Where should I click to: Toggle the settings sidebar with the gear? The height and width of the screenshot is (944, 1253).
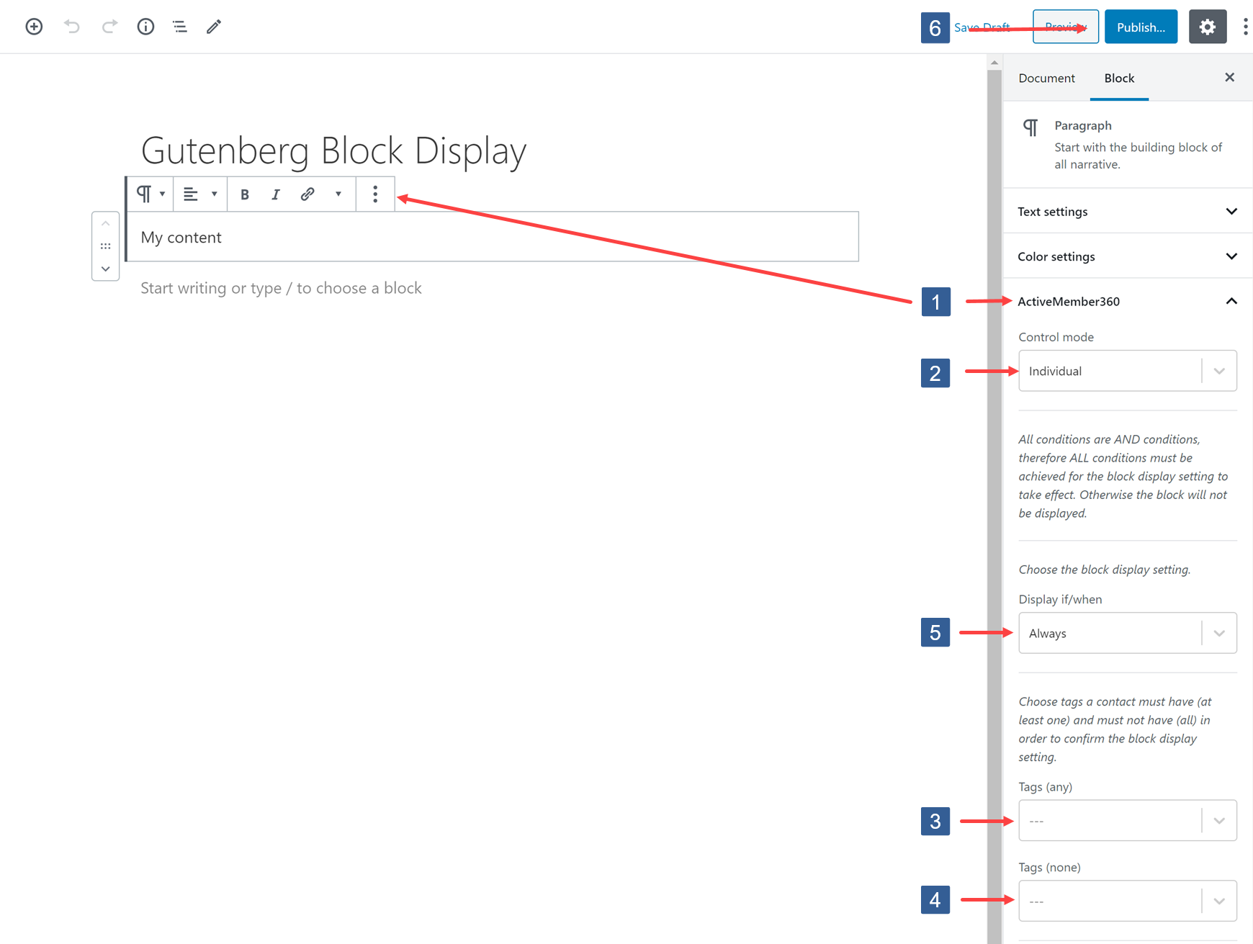tap(1208, 27)
